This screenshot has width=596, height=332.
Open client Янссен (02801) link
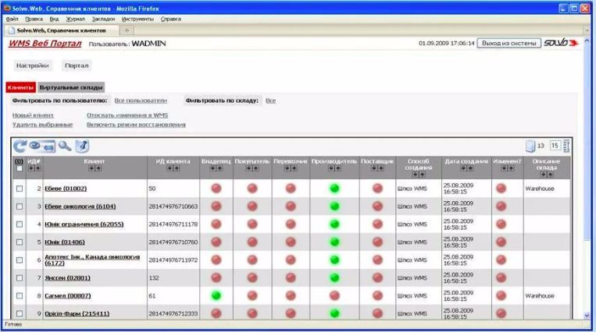point(68,278)
